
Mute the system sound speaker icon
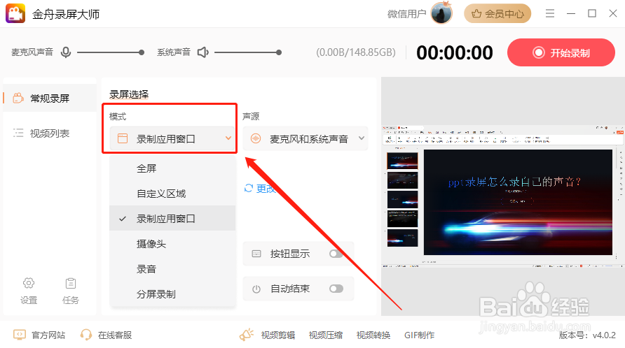pyautogui.click(x=203, y=52)
